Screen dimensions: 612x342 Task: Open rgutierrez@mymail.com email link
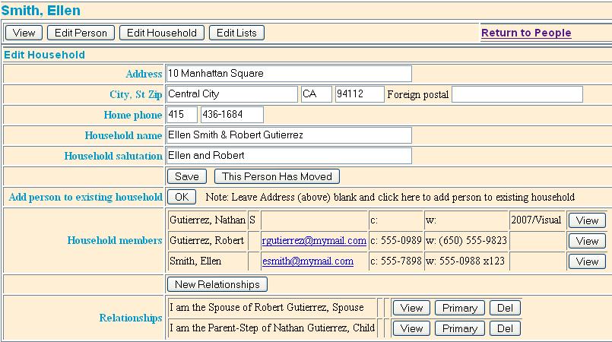[x=314, y=241]
